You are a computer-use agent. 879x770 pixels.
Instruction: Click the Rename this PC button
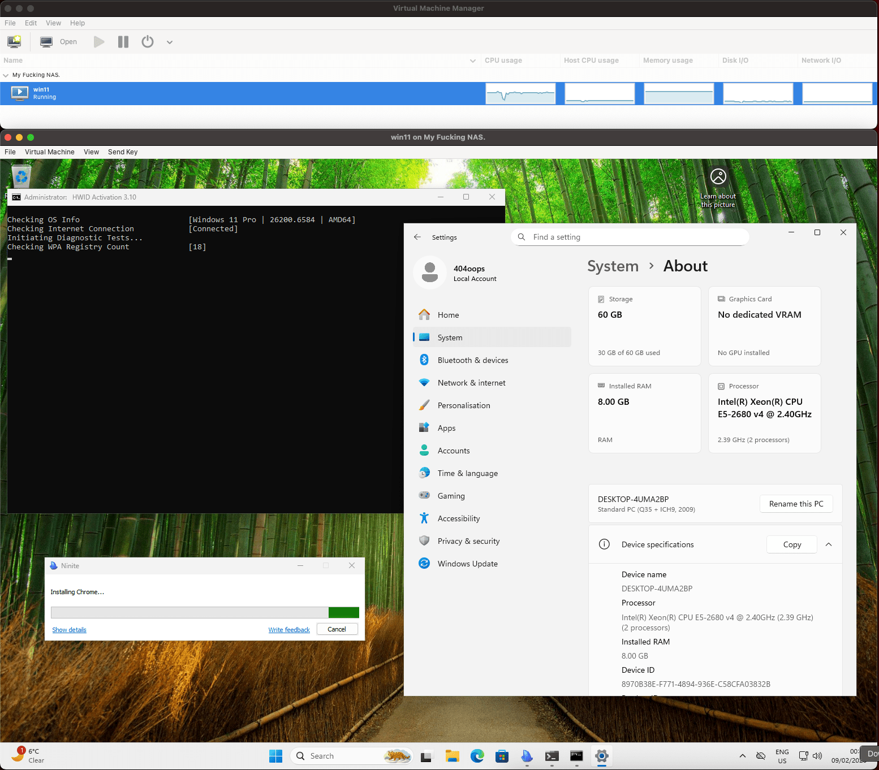796,504
